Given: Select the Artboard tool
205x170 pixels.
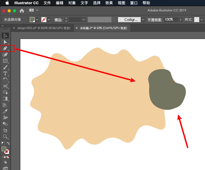Looking at the screenshot, I should [5, 130].
